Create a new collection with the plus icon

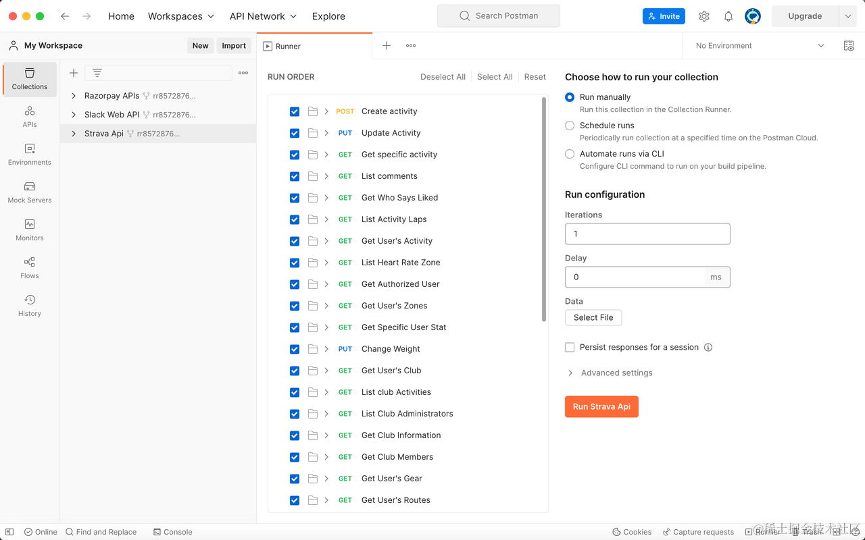74,73
